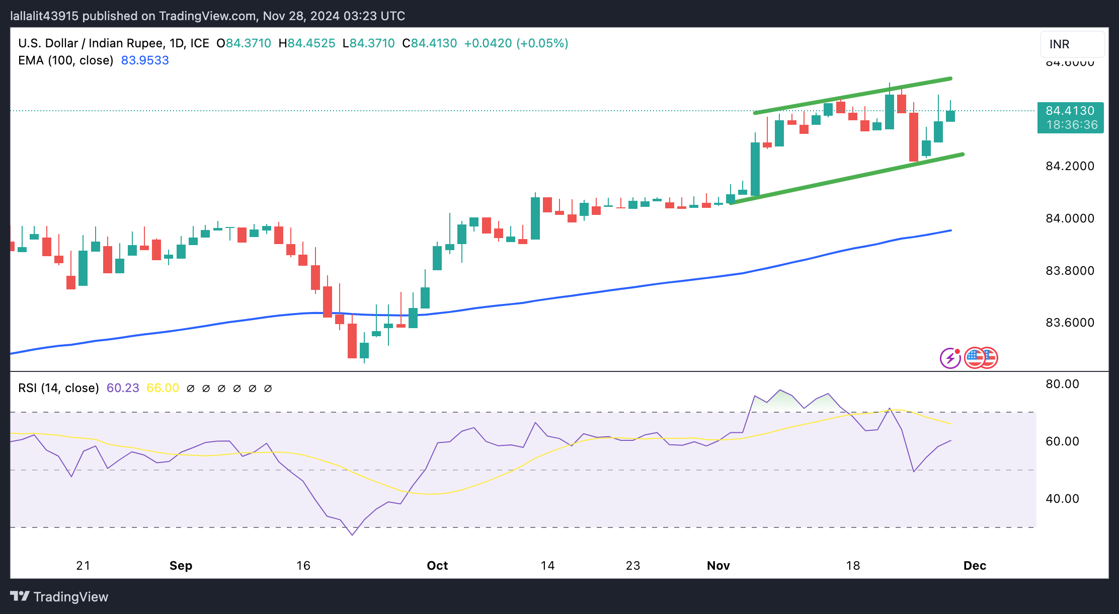Click the red dot badge on lightning icon
This screenshot has width=1119, height=614.
(x=957, y=351)
